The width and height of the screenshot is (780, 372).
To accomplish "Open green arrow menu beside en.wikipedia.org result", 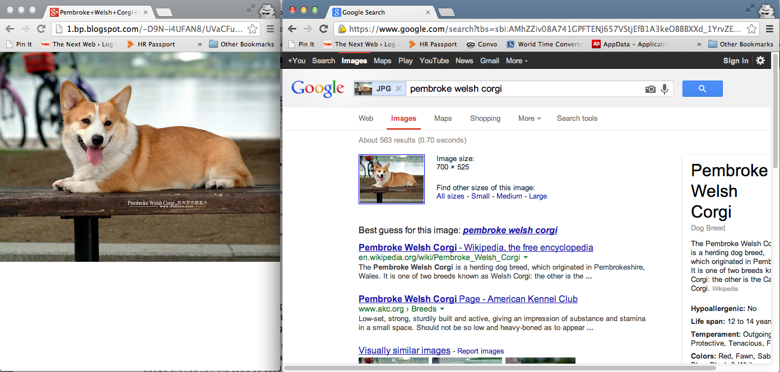I will click(x=526, y=258).
